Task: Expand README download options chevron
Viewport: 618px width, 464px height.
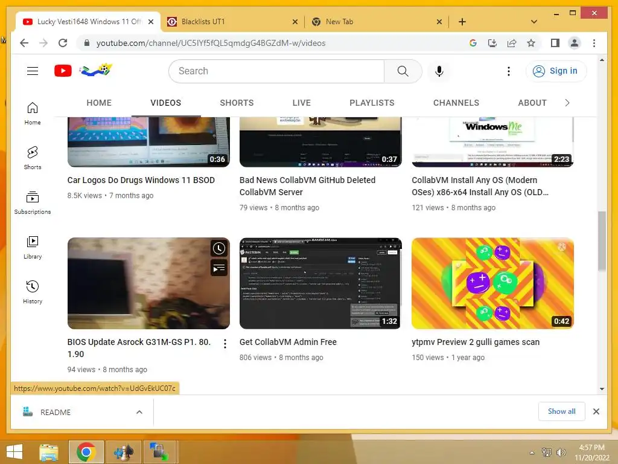Action: tap(139, 412)
